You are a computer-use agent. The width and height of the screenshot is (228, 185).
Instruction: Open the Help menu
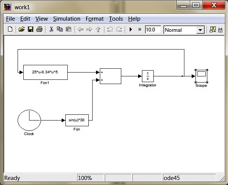pos(134,19)
